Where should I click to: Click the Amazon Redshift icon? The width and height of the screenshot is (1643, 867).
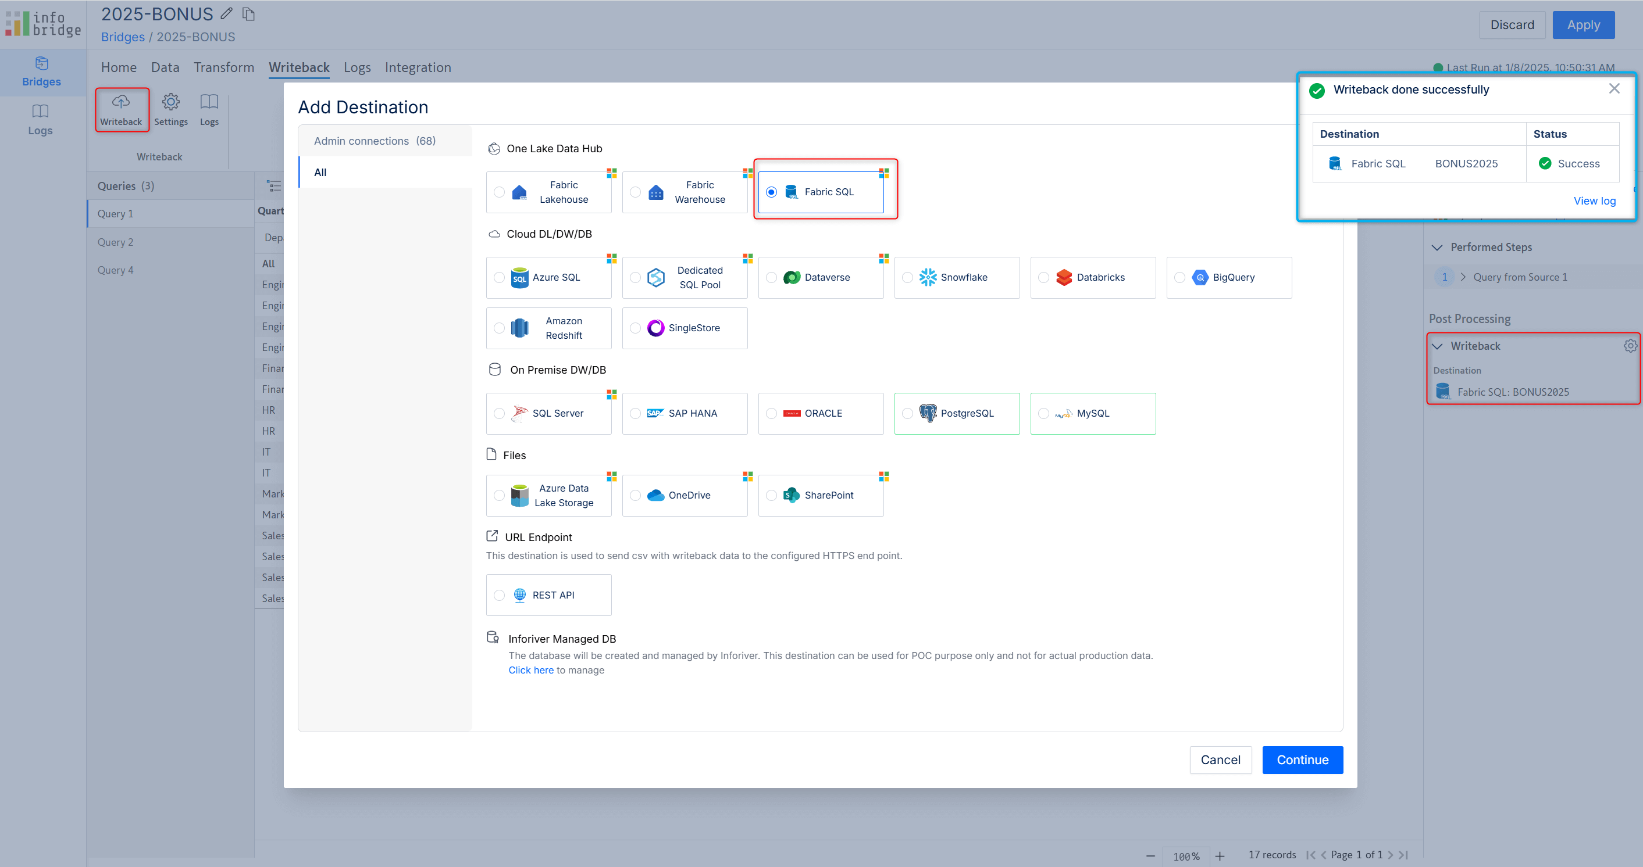click(520, 328)
